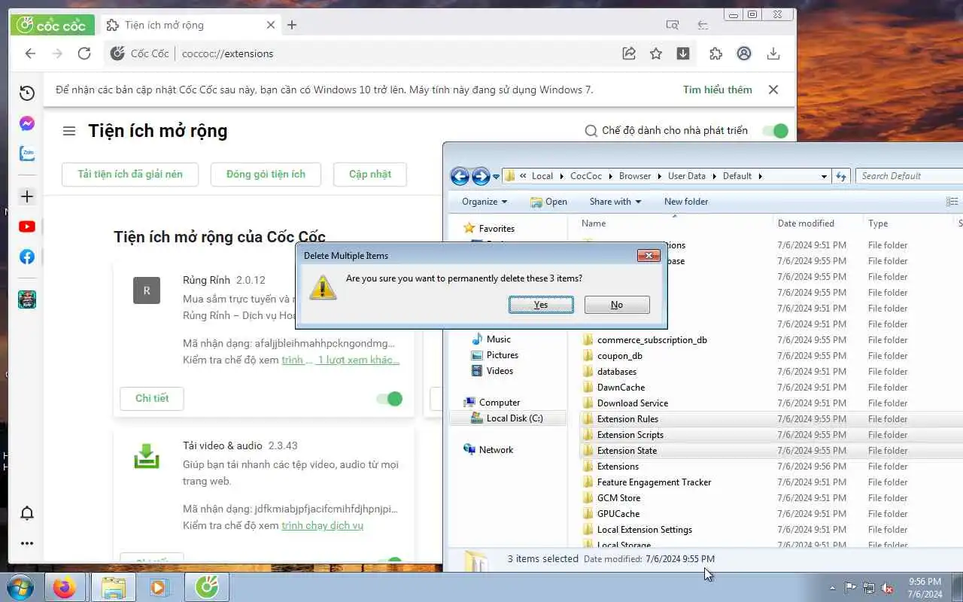Search extensions using the magnifier icon

click(591, 131)
